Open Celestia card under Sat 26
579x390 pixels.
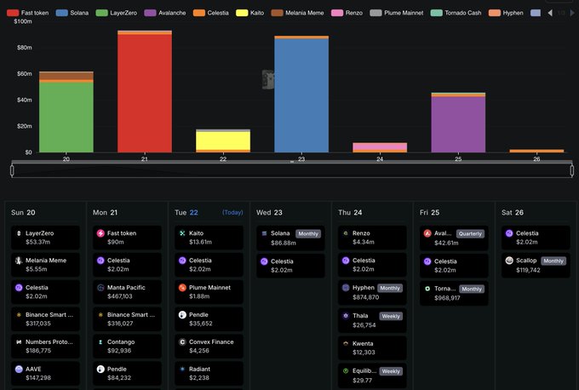point(536,238)
